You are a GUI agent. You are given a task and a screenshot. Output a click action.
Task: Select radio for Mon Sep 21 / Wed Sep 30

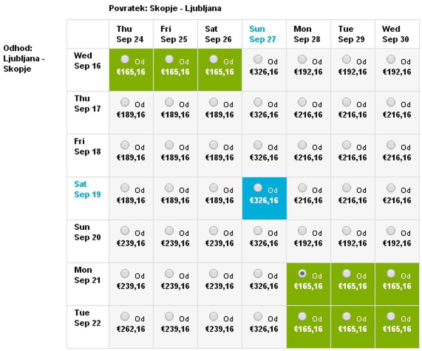(x=391, y=273)
